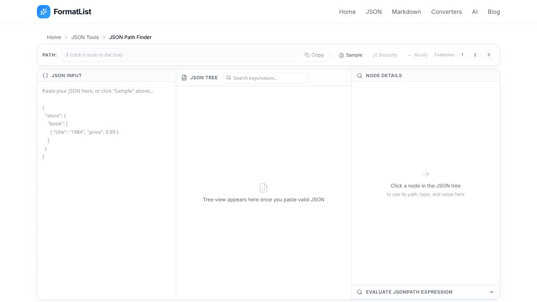Click the magnifier icon in tree search
This screenshot has width=537, height=302.
229,78
